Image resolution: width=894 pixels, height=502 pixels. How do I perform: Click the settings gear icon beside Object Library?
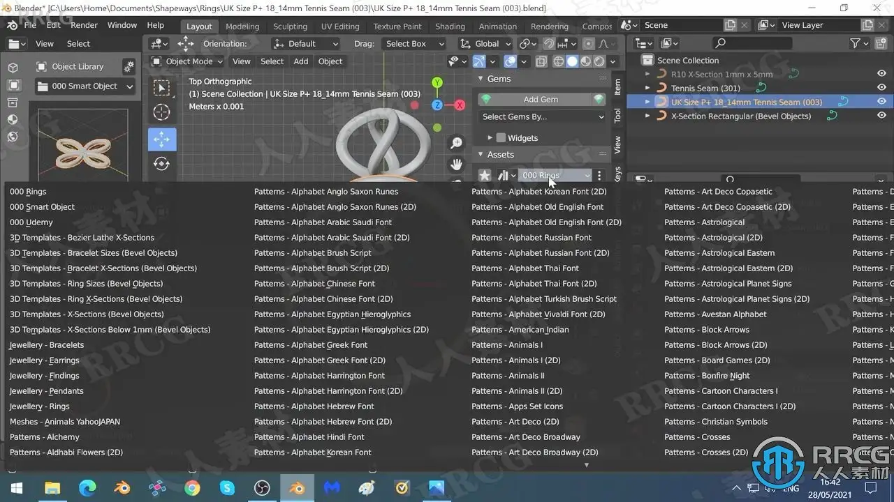click(x=129, y=66)
